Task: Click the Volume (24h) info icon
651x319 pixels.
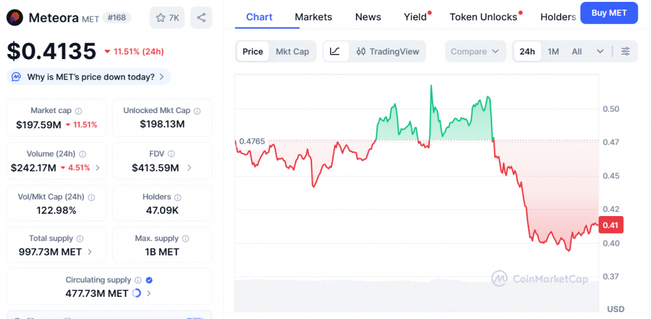Action: [x=82, y=154]
